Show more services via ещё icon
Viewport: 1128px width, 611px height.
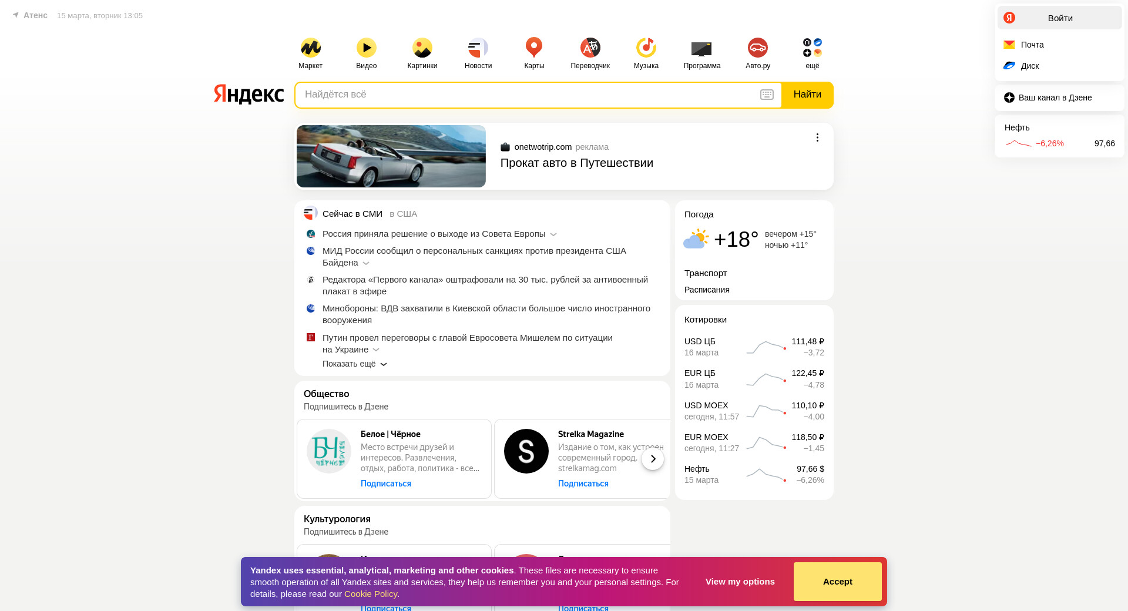(x=813, y=48)
